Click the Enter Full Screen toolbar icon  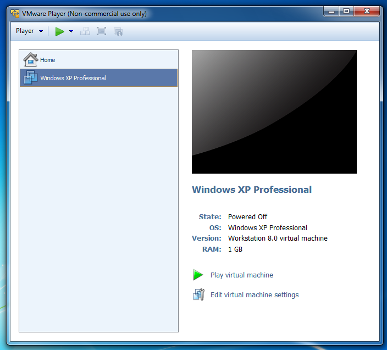click(x=102, y=31)
